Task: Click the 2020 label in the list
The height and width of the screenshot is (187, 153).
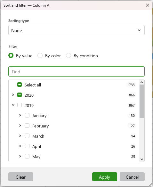Action: pos(29,95)
